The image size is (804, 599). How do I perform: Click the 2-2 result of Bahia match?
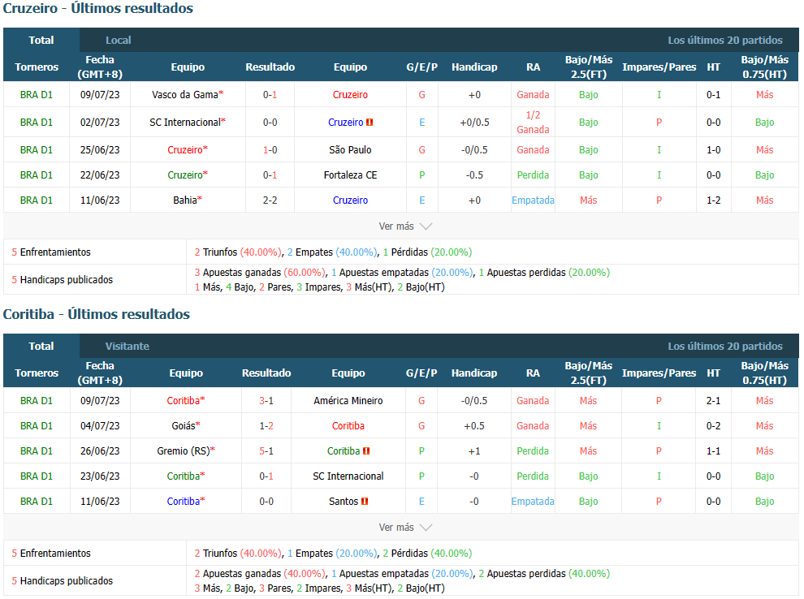pyautogui.click(x=270, y=200)
